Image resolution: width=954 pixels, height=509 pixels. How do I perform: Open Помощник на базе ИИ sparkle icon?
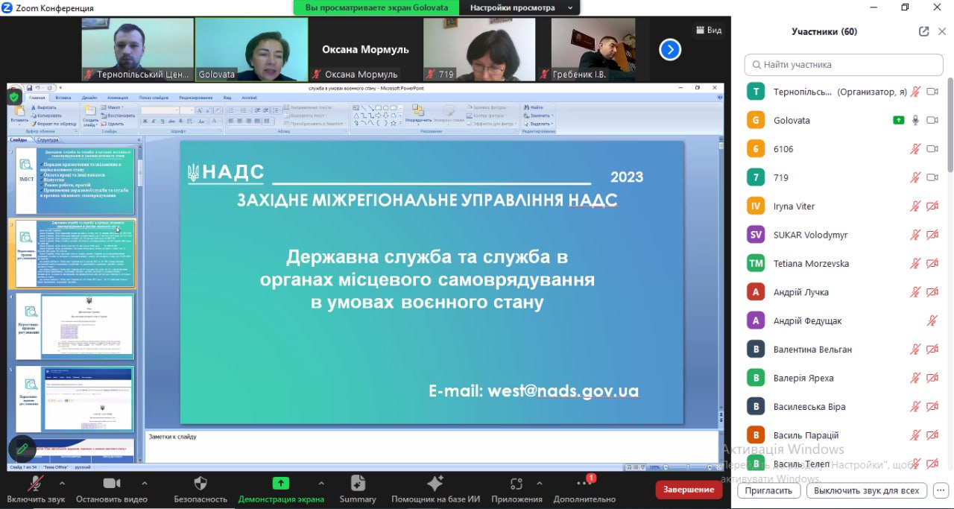(435, 483)
